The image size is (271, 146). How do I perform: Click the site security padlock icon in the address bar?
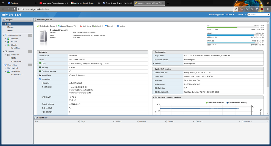[23, 9]
